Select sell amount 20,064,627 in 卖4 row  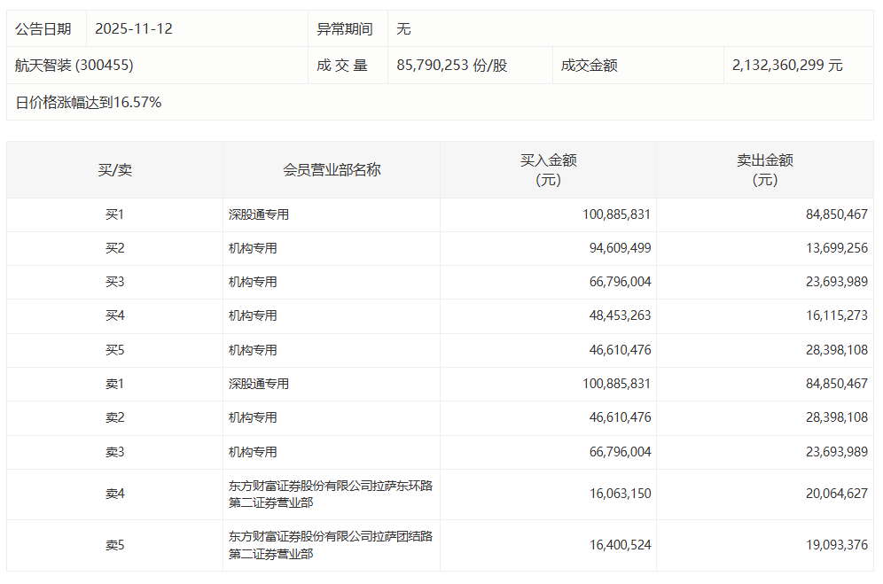[x=833, y=494]
